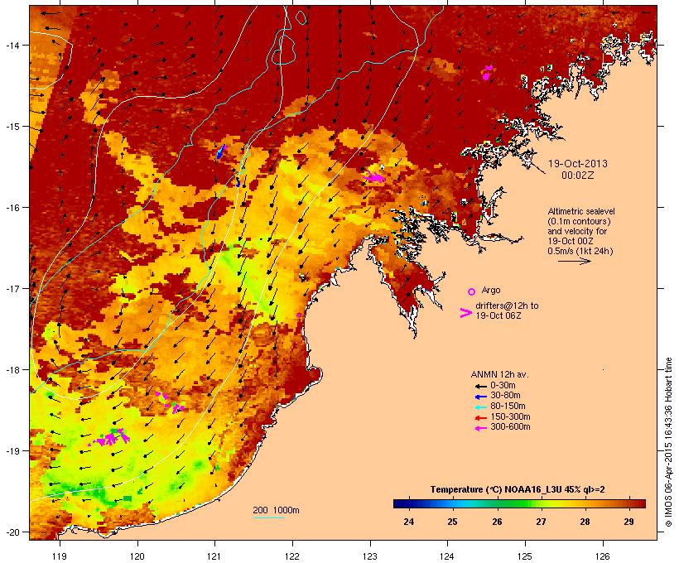Click the small closed cyan contour loop at top
The image size is (679, 563).
(x=301, y=17)
